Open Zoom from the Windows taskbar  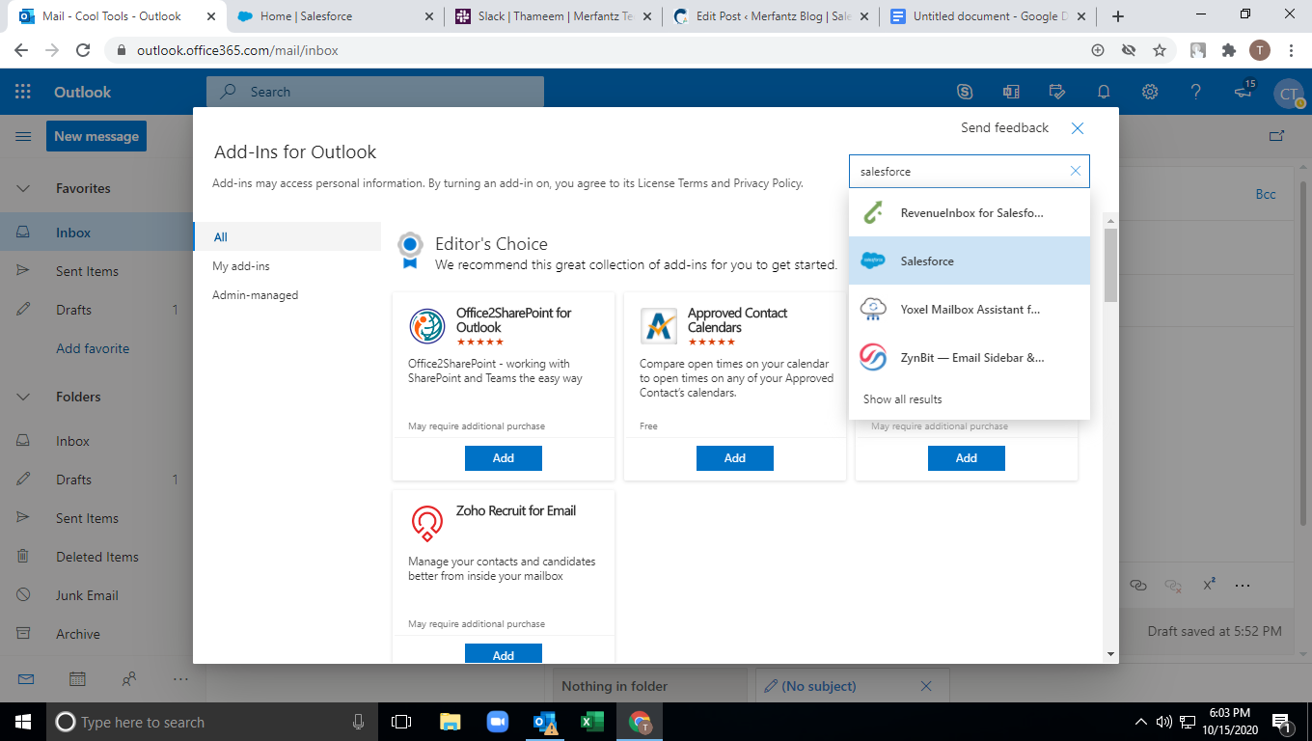(497, 722)
